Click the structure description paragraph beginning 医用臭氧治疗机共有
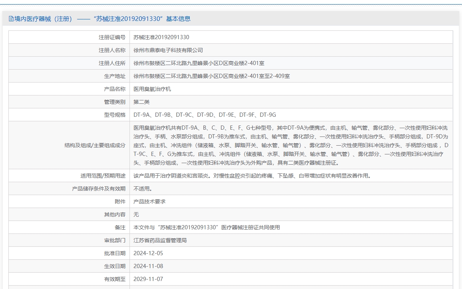 coord(291,145)
